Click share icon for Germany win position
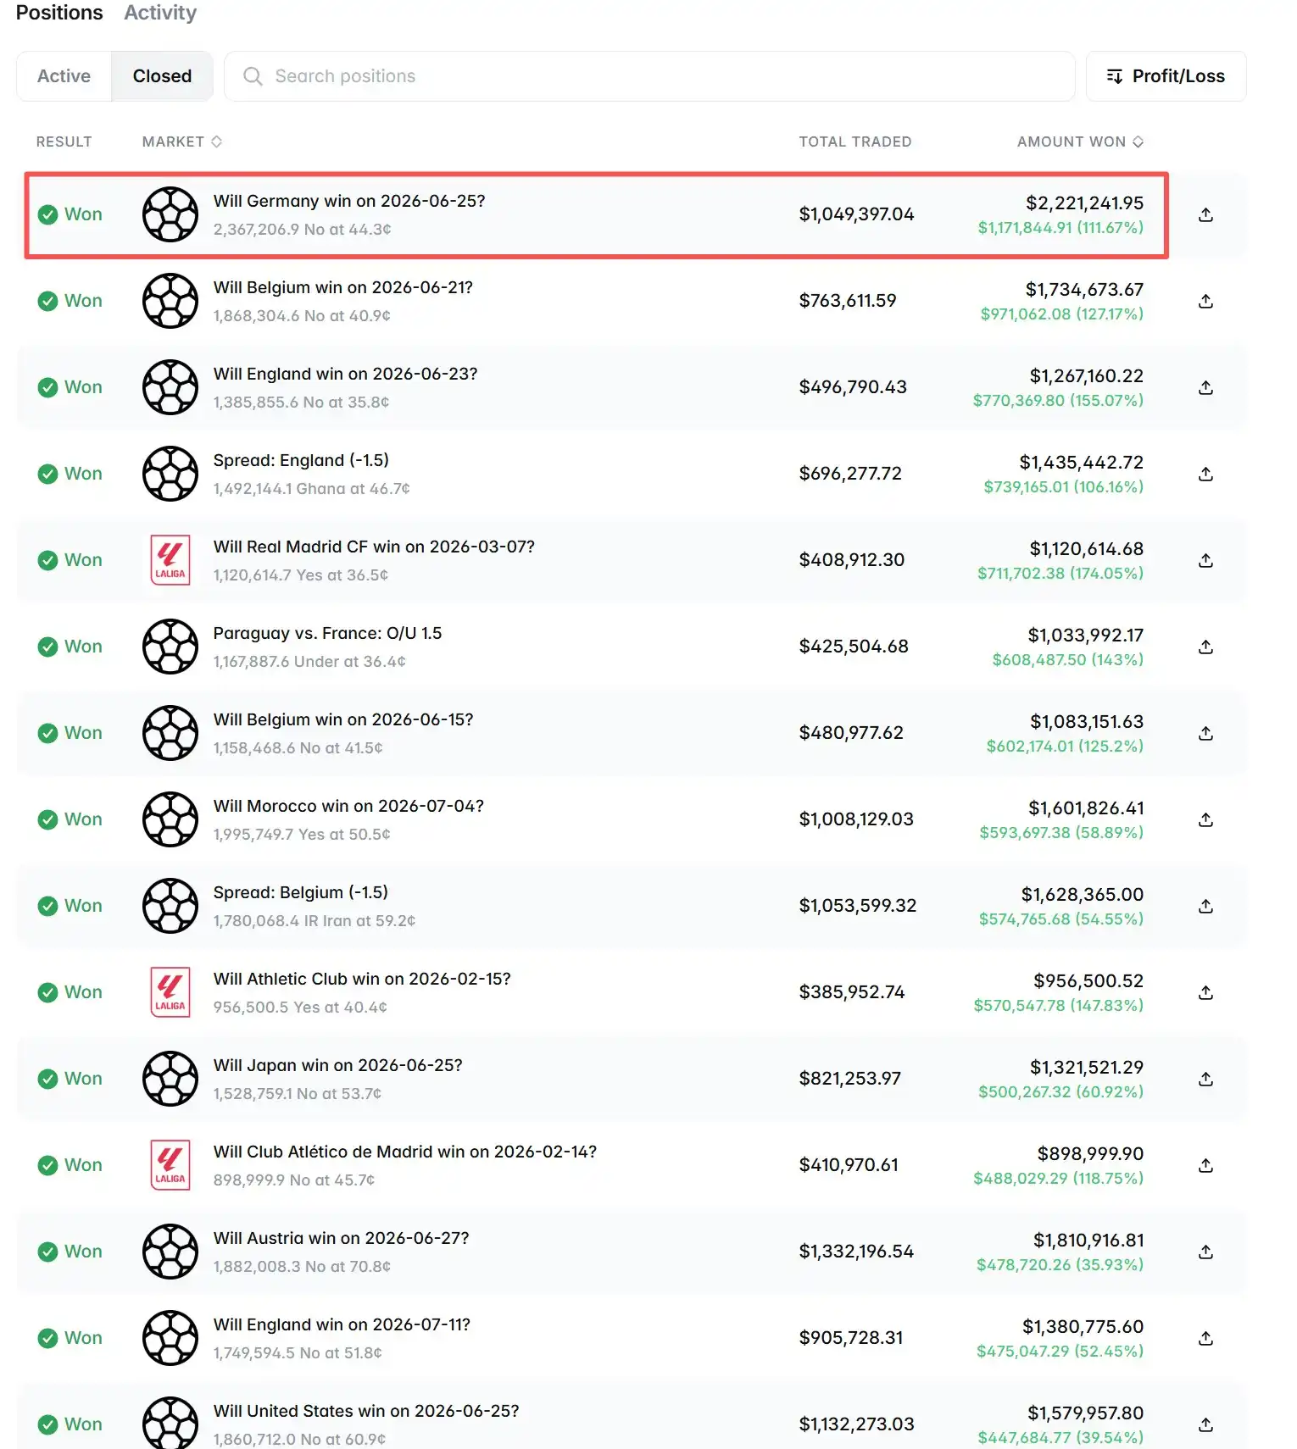This screenshot has width=1297, height=1449. tap(1205, 214)
